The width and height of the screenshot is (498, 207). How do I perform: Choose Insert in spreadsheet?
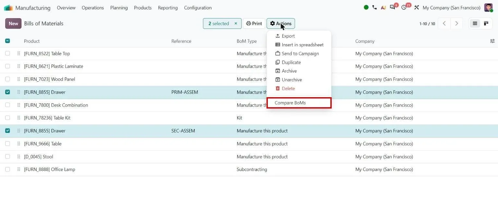299,45
